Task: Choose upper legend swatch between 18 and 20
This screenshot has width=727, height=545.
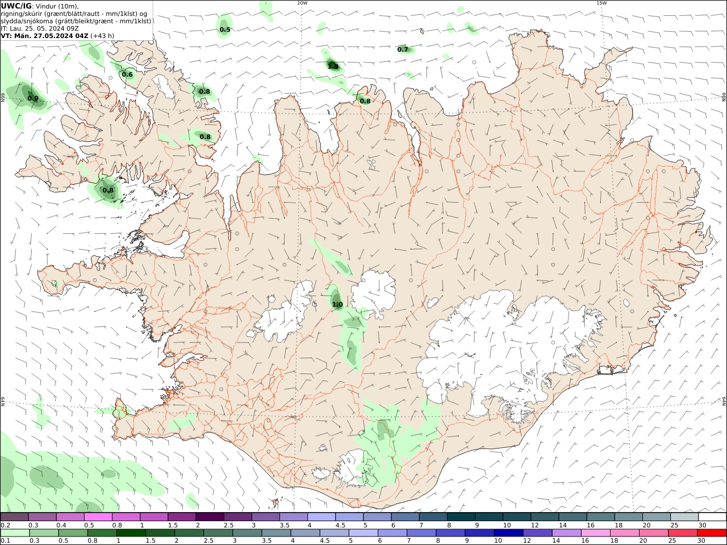Action: [628, 517]
